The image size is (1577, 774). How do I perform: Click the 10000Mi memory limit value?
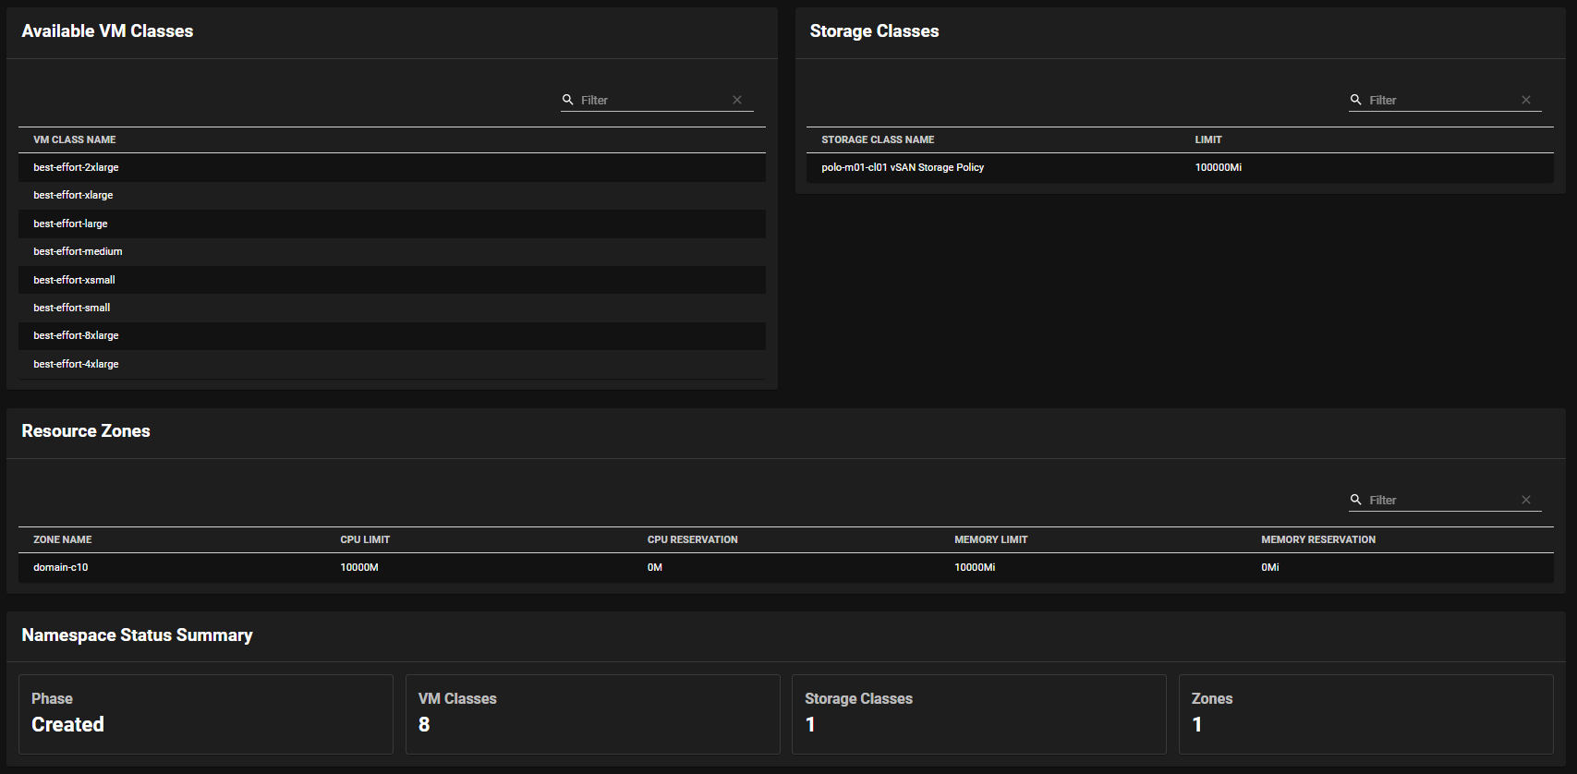coord(975,567)
